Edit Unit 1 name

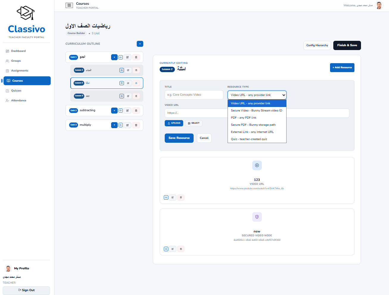pos(127,57)
